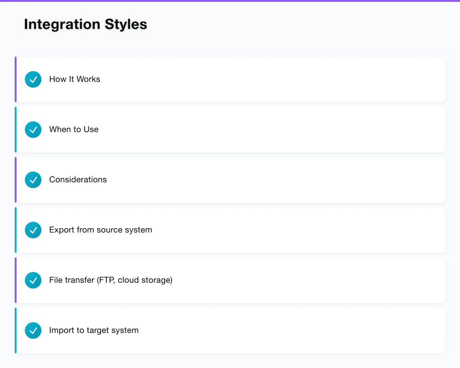Collapse the Export from source system card
The height and width of the screenshot is (368, 460).
[230, 230]
